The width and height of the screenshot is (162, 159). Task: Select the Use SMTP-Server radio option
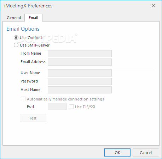point(16,45)
